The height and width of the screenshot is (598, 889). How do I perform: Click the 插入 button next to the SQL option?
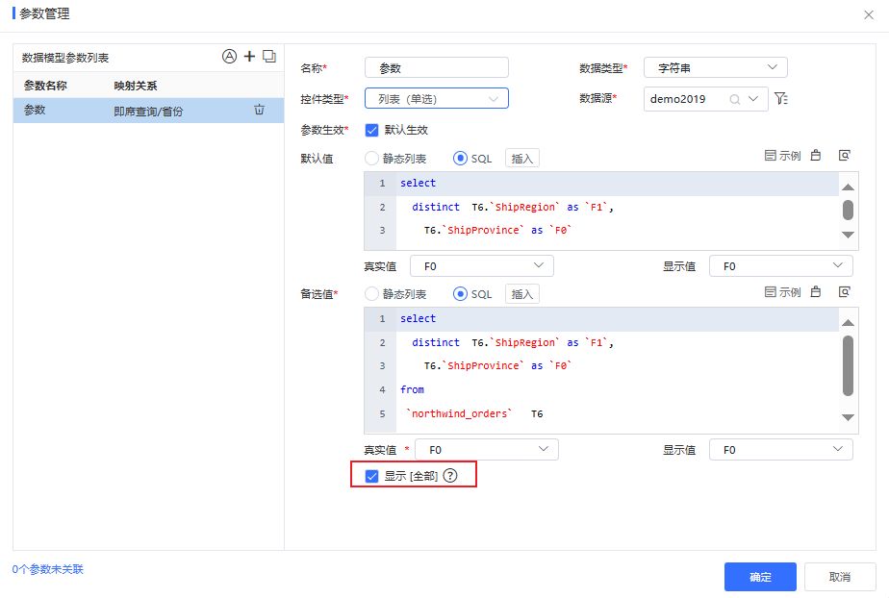[521, 158]
